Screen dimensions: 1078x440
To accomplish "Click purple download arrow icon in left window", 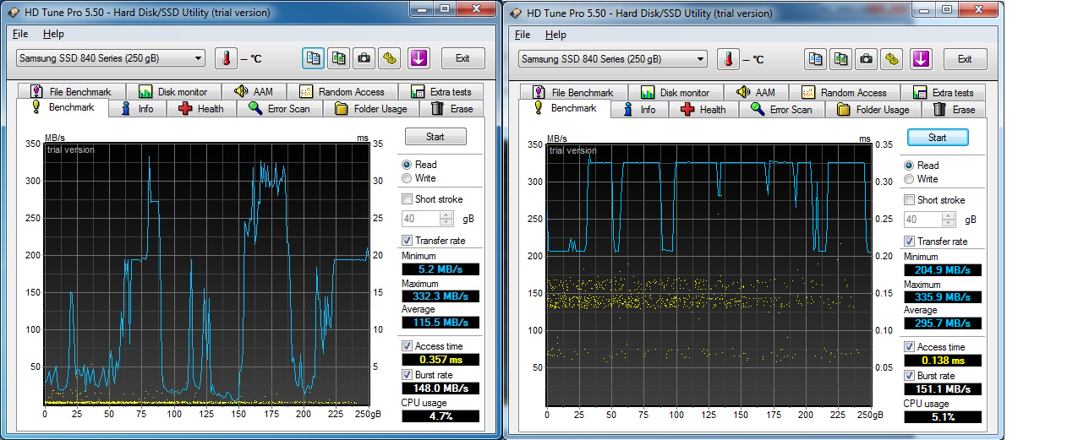I will [x=419, y=58].
